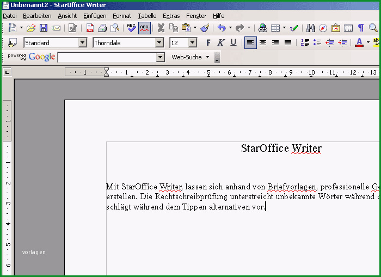The image size is (381, 277).
Task: Toggle Nonprinting Characters pilcrow icon
Action: pos(361,28)
